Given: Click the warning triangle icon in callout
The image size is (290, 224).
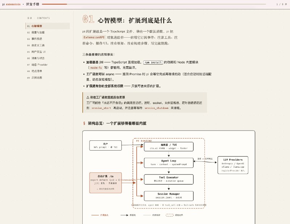Looking at the screenshot, I should (88, 97).
